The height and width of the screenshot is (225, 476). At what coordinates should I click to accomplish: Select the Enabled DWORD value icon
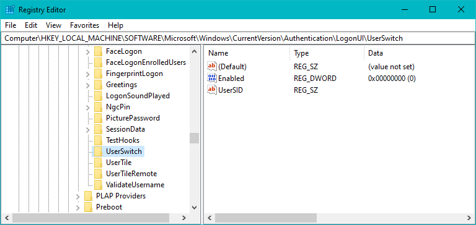click(212, 78)
